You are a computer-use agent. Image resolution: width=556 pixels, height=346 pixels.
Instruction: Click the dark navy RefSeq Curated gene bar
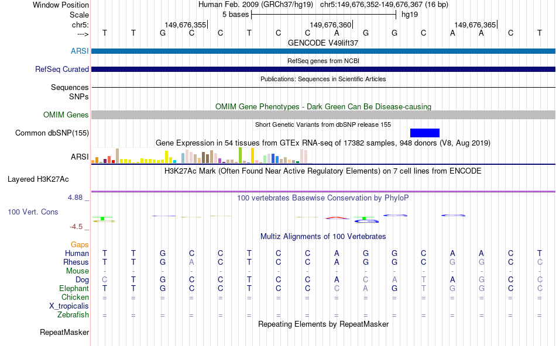324,69
